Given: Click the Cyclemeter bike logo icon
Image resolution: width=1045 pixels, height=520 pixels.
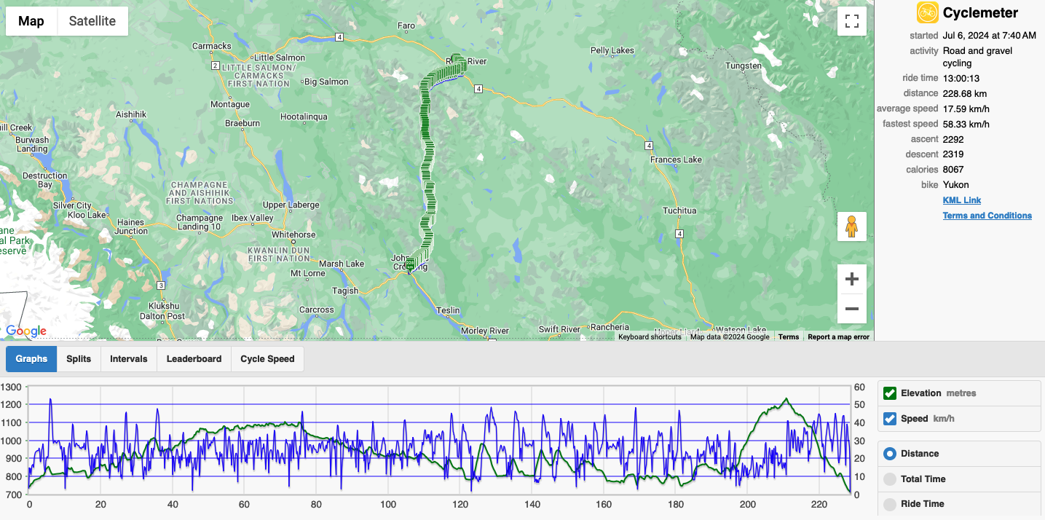Looking at the screenshot, I should point(927,12).
